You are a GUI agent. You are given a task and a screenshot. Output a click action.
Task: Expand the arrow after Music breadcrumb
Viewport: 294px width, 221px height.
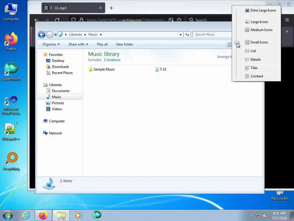(x=101, y=35)
